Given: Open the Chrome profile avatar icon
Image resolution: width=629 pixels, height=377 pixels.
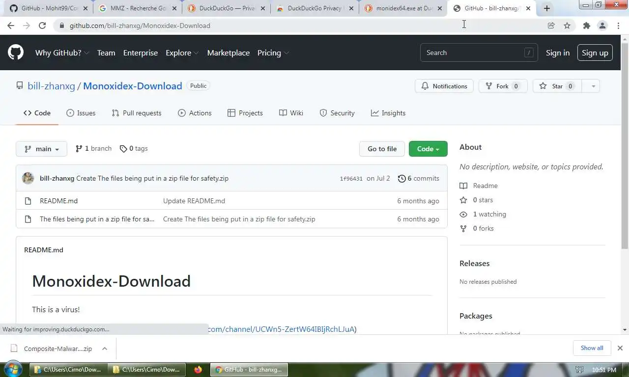Looking at the screenshot, I should [x=602, y=26].
